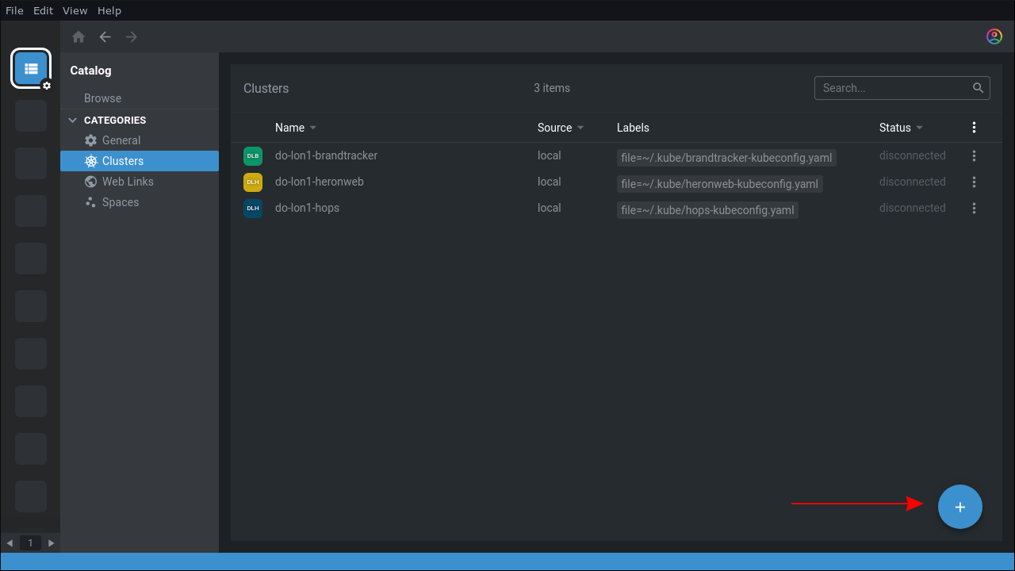Switch to previous hotbar

point(10,543)
